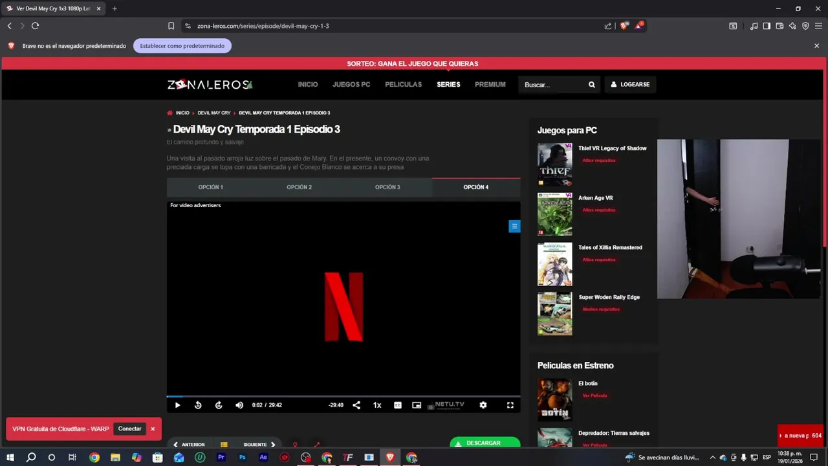Expand the system tray hidden icons chevron
Viewport: 828px width, 466px height.
pyautogui.click(x=713, y=458)
